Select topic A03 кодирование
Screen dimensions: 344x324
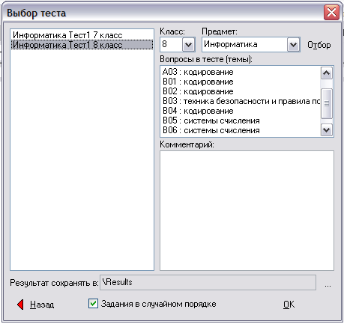pos(241,72)
